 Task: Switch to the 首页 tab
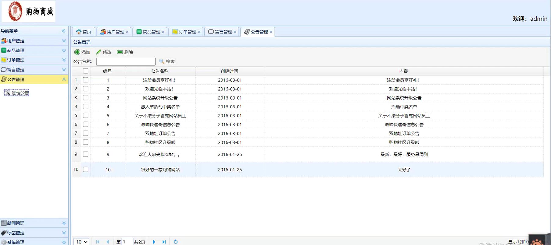(84, 32)
